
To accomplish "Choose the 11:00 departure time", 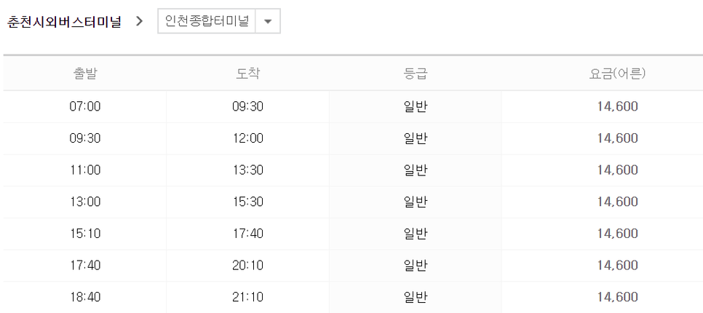I will [x=84, y=170].
